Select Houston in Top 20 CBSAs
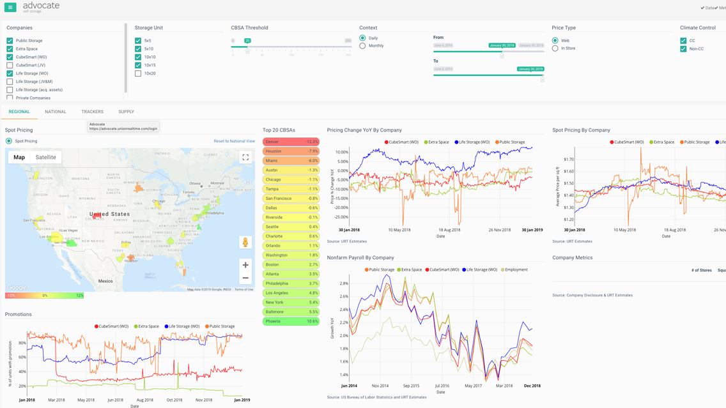 [x=291, y=151]
